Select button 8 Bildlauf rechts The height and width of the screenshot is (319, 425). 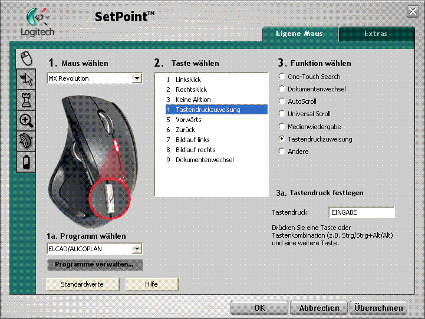(x=216, y=150)
